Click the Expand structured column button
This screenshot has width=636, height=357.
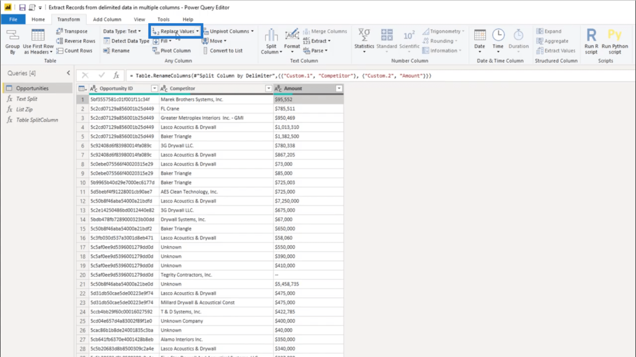pos(549,31)
